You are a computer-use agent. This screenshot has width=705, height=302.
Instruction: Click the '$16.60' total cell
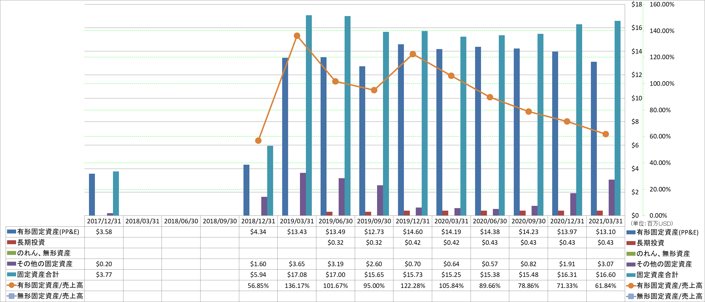pyautogui.click(x=606, y=275)
